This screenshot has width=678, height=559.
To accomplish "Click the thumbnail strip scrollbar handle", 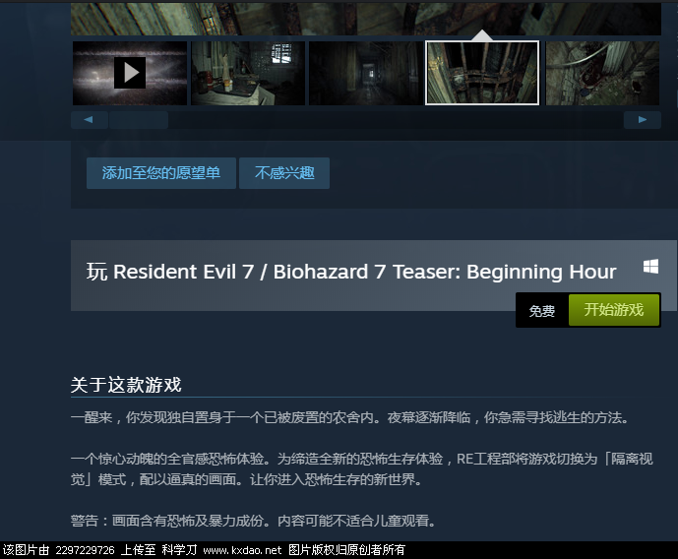I will [139, 120].
